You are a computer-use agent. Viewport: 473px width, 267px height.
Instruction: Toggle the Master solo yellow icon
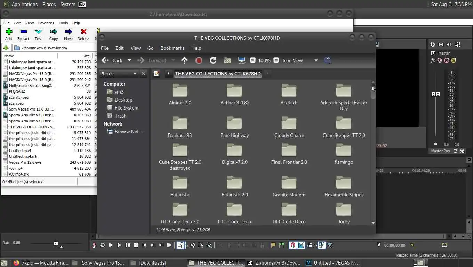click(454, 60)
